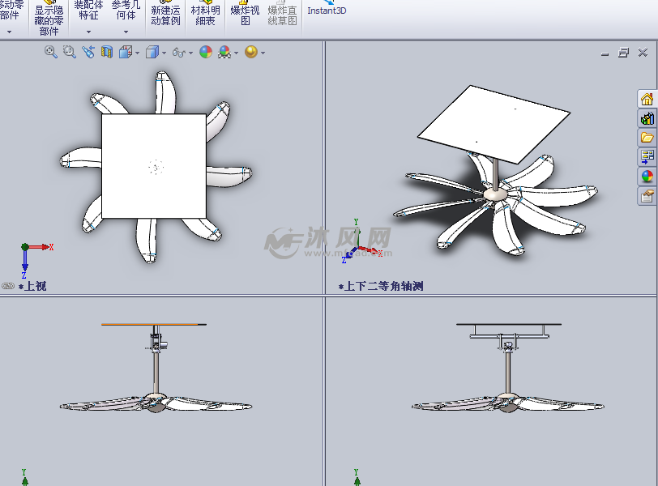The image size is (658, 486).
Task: Select the Zoom to Area tool
Action: pyautogui.click(x=70, y=52)
